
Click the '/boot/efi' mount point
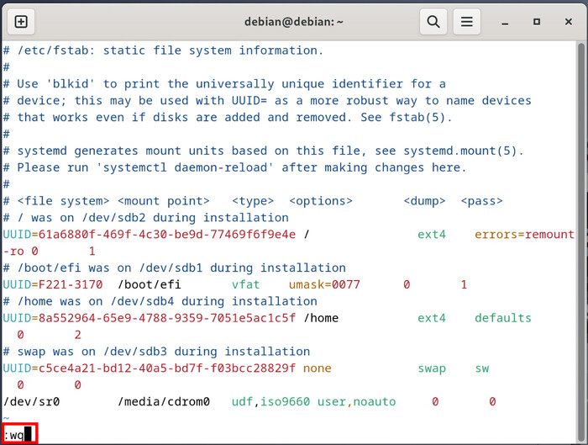tap(150, 284)
